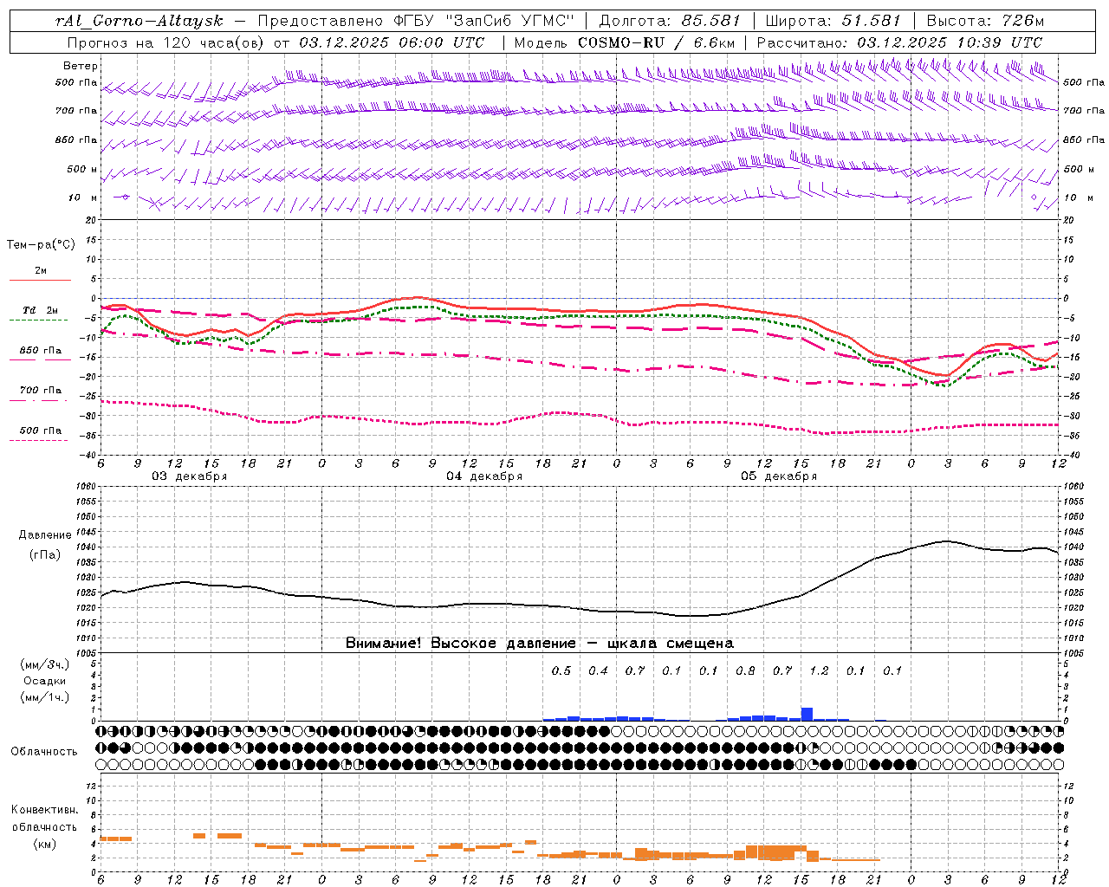Click the (мм/3ч.) precipitation unit label
The width and height of the screenshot is (1109, 887).
pyautogui.click(x=45, y=664)
